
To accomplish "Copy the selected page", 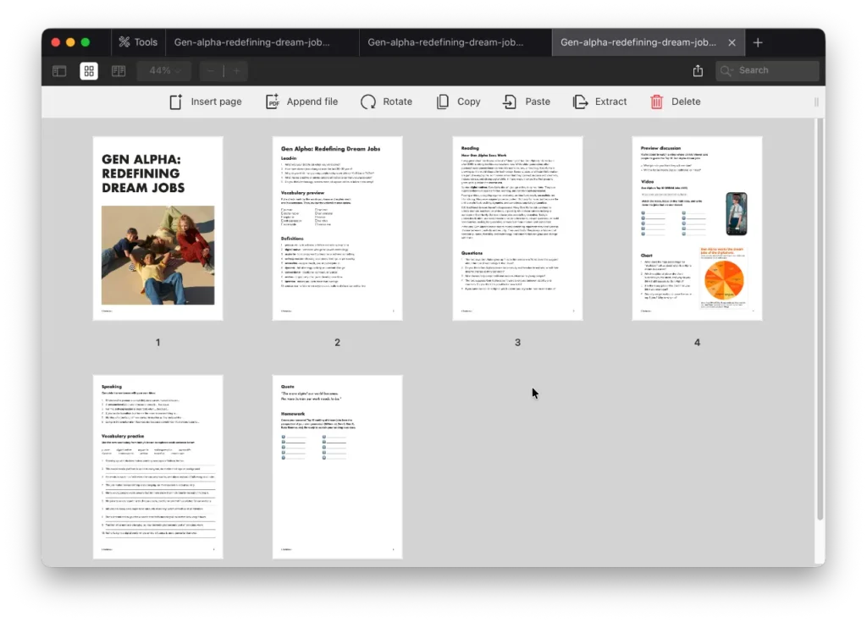I will pyautogui.click(x=457, y=101).
